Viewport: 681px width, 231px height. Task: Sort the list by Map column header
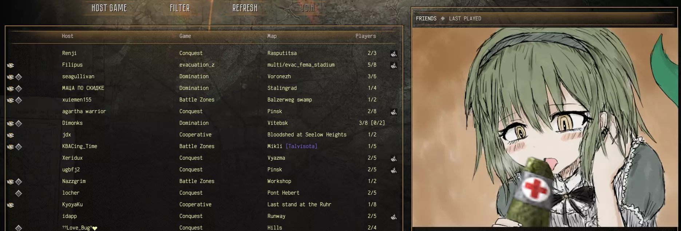(272, 36)
